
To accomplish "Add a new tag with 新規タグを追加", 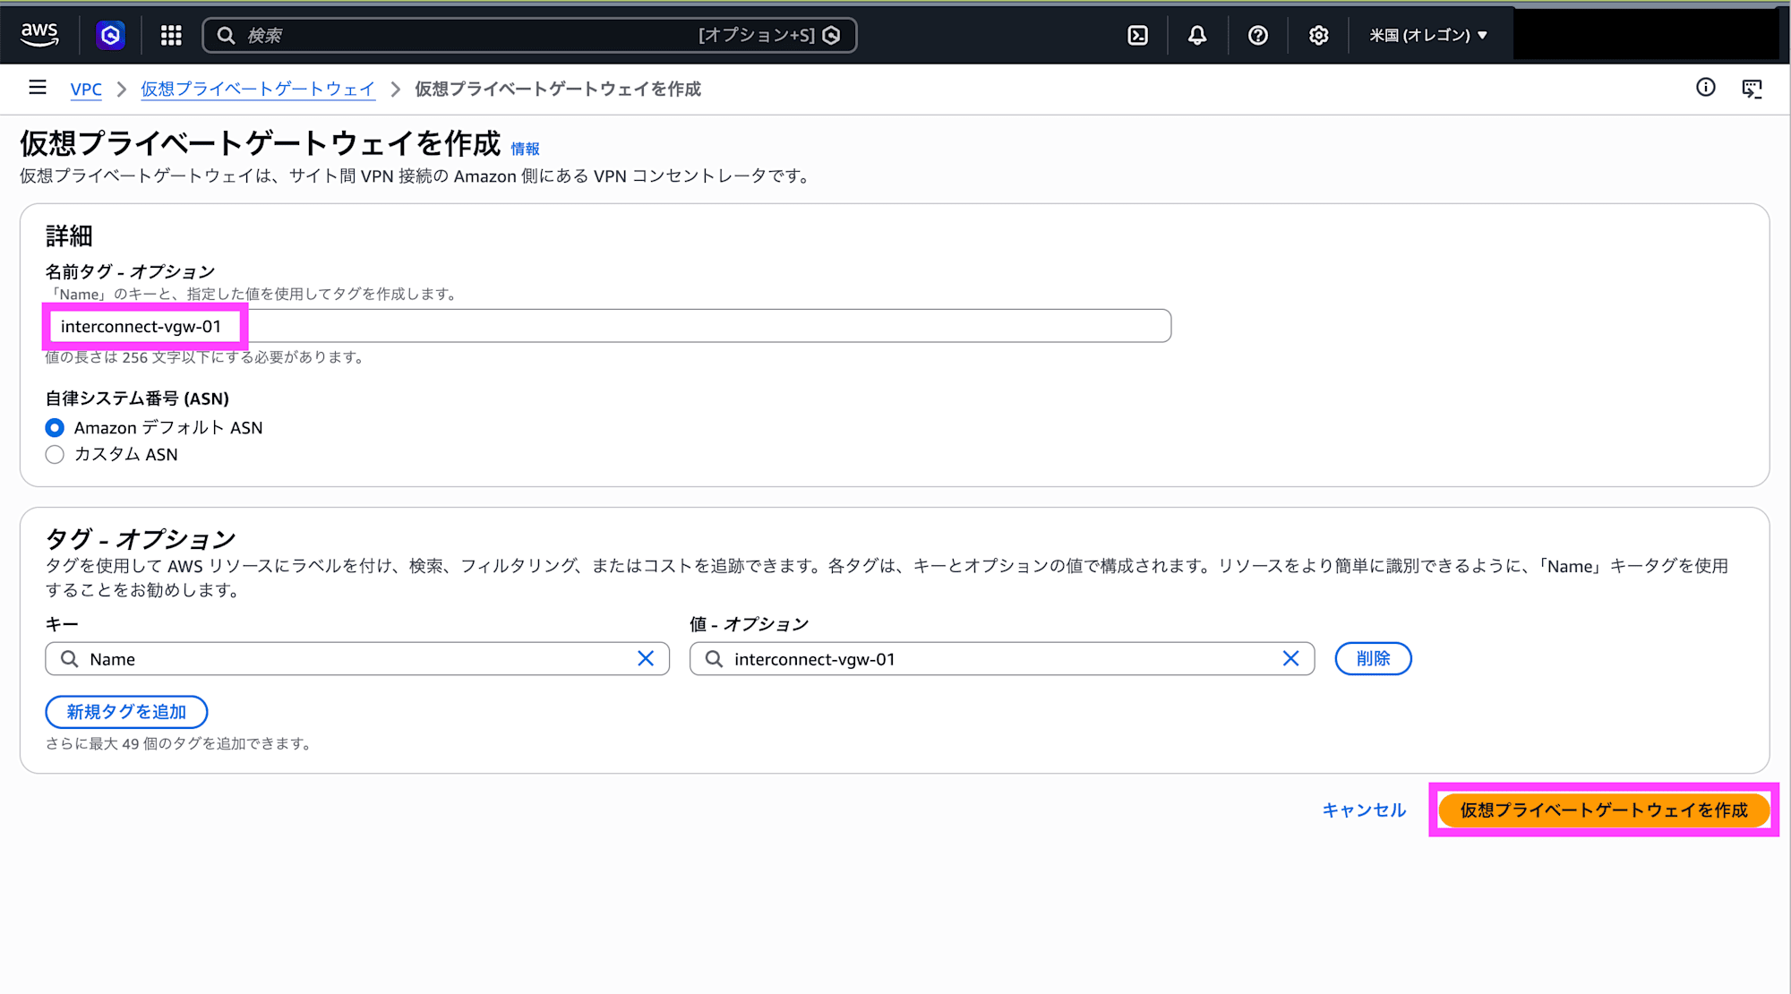I will coord(126,711).
